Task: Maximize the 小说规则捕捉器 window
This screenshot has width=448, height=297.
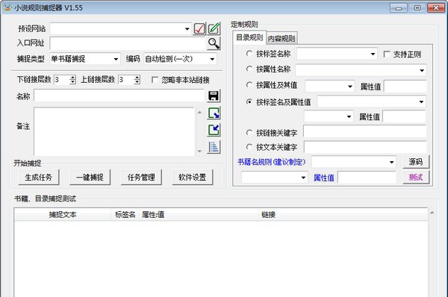Action: coord(417,7)
